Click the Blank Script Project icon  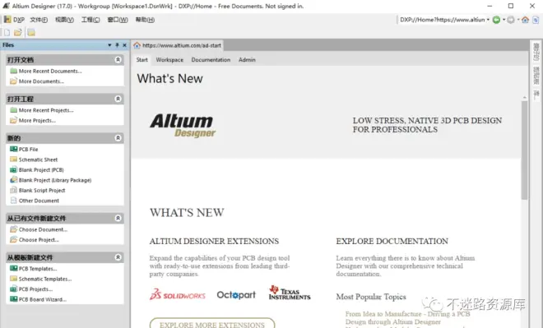point(13,190)
